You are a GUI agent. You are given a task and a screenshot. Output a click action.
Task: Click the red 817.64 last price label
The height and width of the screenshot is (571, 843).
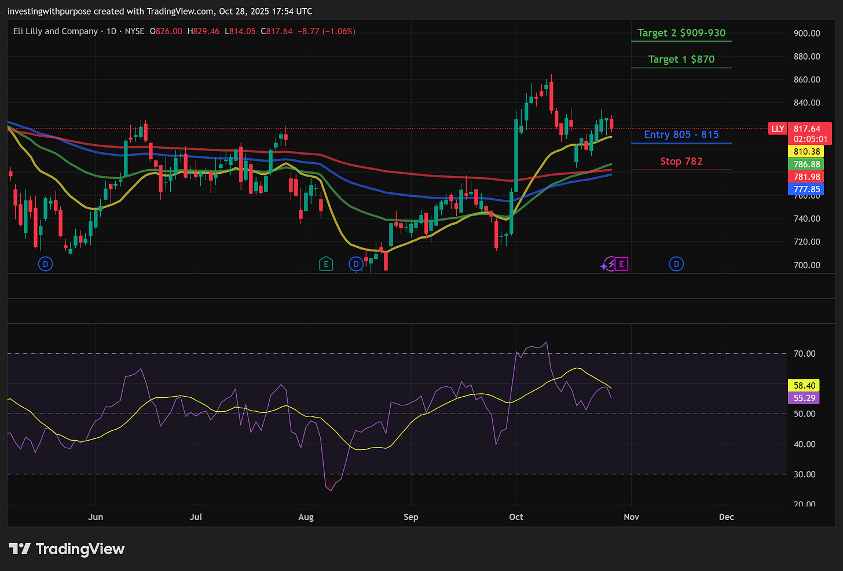pyautogui.click(x=807, y=129)
